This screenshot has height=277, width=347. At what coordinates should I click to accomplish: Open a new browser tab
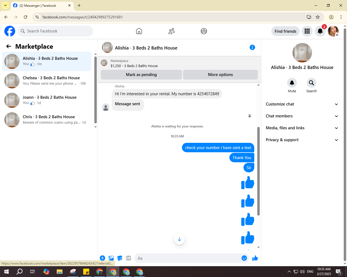pyautogui.click(x=79, y=5)
